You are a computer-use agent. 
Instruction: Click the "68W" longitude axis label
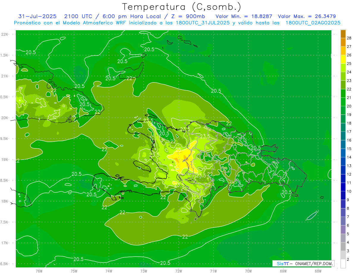(318, 271)
